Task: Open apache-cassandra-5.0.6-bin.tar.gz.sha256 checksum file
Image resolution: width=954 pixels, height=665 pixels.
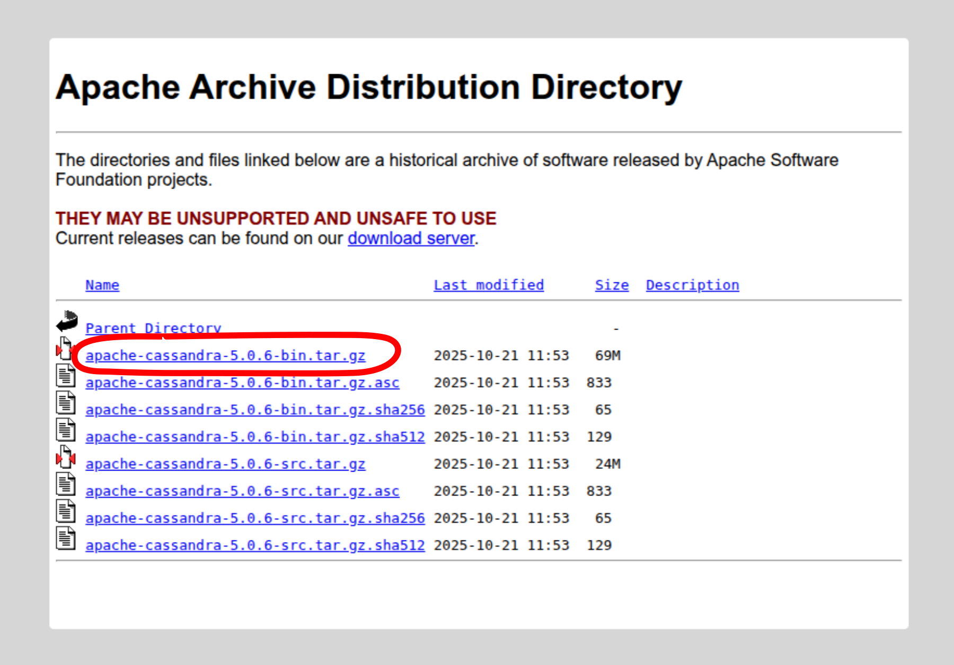Action: click(255, 410)
